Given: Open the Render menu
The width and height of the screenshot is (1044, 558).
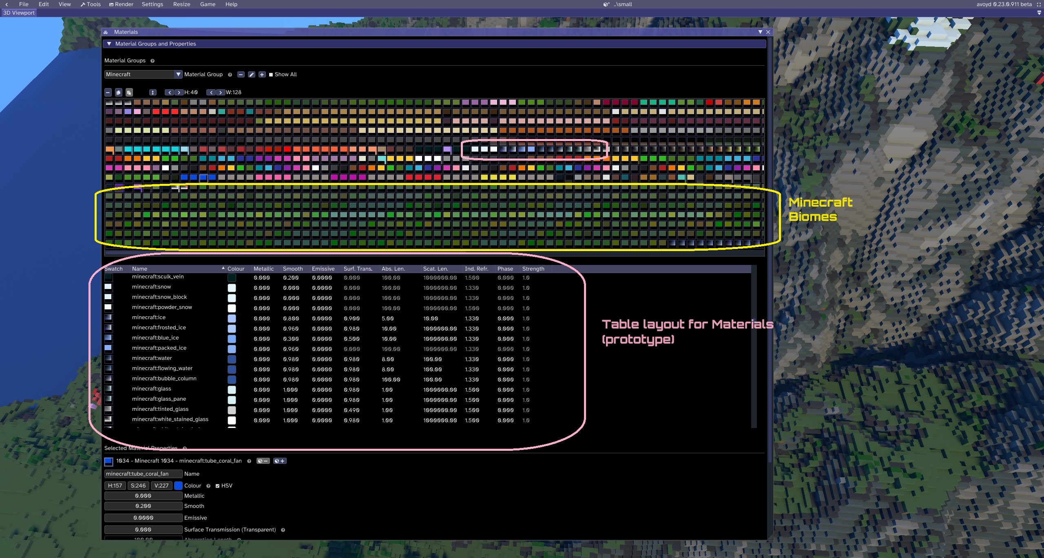Looking at the screenshot, I should [121, 4].
